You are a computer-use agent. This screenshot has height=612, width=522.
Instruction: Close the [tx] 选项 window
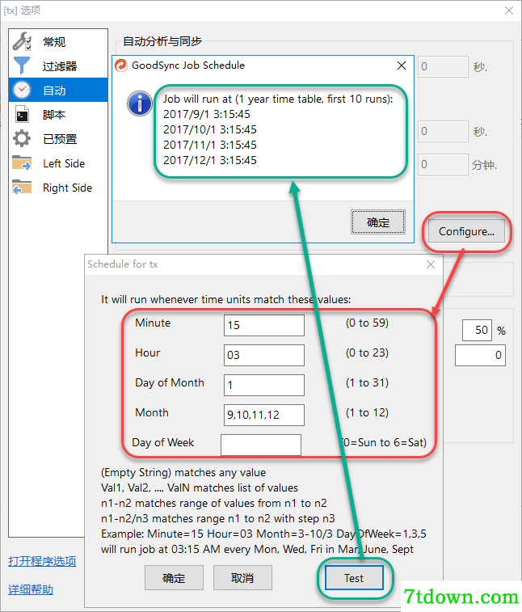(509, 11)
